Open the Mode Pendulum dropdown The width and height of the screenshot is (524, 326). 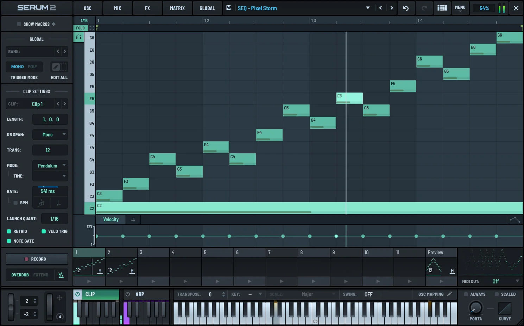[x=50, y=166]
